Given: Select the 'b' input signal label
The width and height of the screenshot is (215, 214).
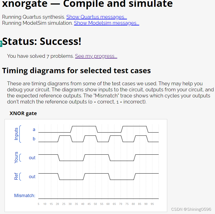Looking at the screenshot, I should (x=34, y=139).
